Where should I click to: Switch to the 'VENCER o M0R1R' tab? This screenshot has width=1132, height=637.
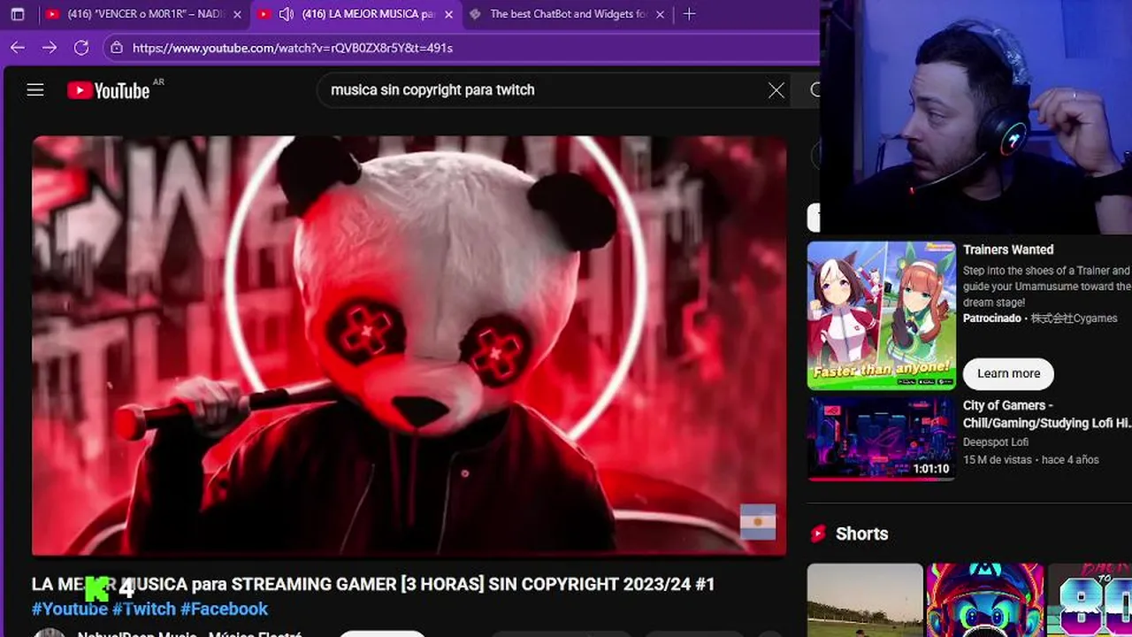(x=141, y=14)
